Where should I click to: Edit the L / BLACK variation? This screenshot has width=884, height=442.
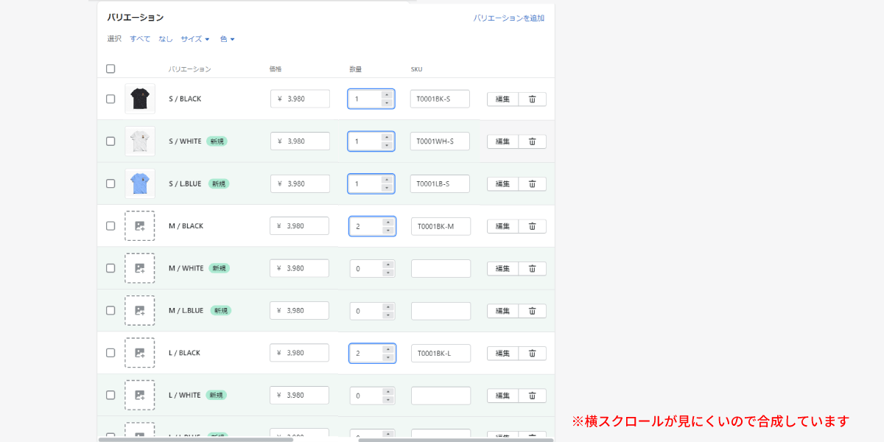502,353
